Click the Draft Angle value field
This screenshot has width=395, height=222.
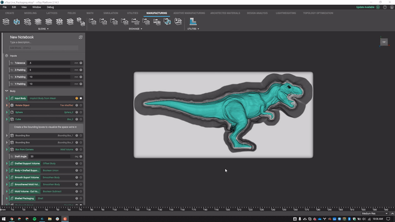[x=49, y=157]
